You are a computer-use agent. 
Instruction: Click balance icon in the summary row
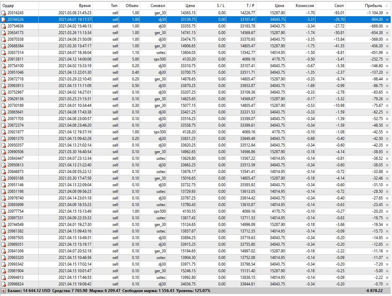click(4, 291)
